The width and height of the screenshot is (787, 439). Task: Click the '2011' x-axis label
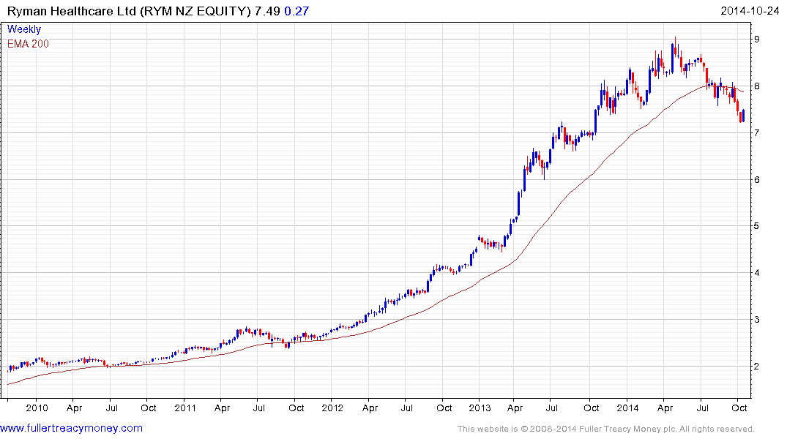[x=184, y=408]
